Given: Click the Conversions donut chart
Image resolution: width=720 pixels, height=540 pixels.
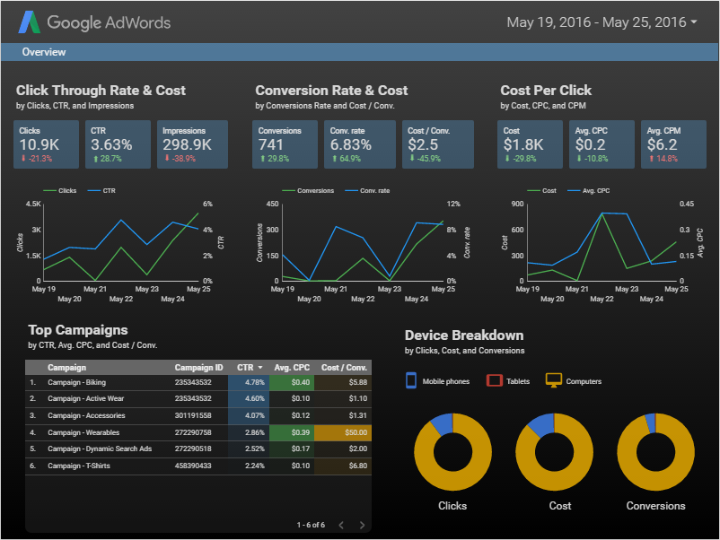Looking at the screenshot, I should pos(655,452).
